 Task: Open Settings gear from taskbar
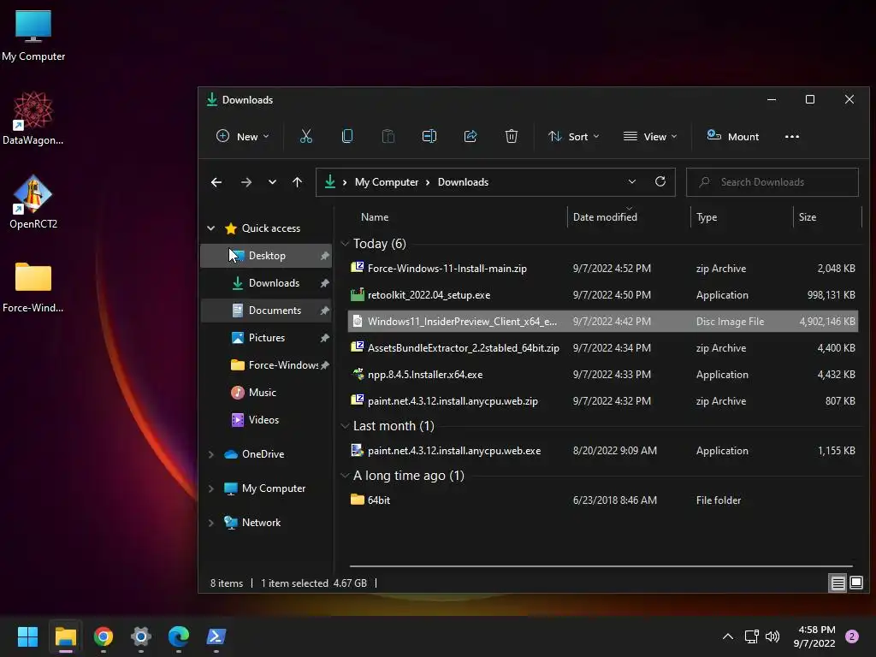[x=141, y=636]
